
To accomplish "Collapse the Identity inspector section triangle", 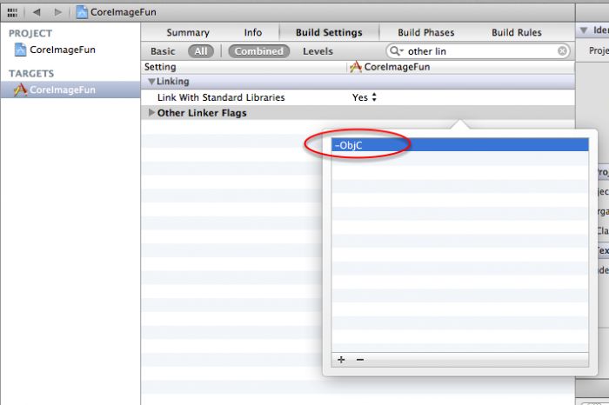I will tap(584, 30).
